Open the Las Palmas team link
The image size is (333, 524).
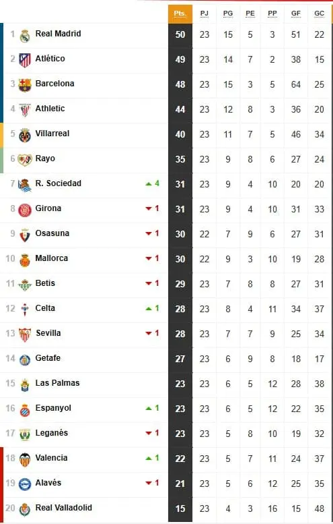pos(57,383)
